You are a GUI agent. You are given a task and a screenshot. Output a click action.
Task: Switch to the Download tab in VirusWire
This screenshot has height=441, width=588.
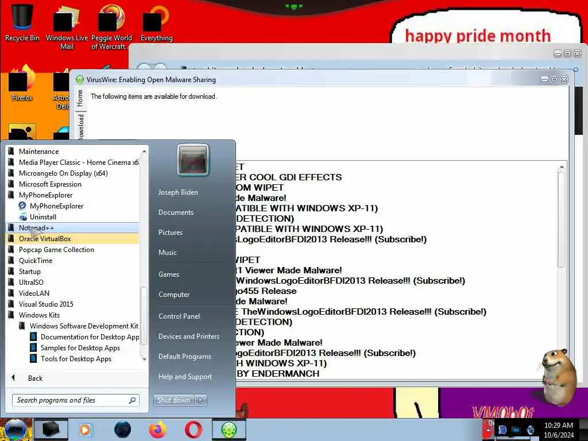80,127
